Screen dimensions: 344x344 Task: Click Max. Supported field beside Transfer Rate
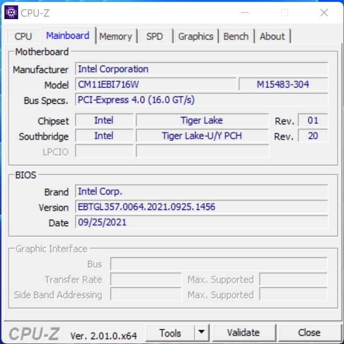point(293,279)
